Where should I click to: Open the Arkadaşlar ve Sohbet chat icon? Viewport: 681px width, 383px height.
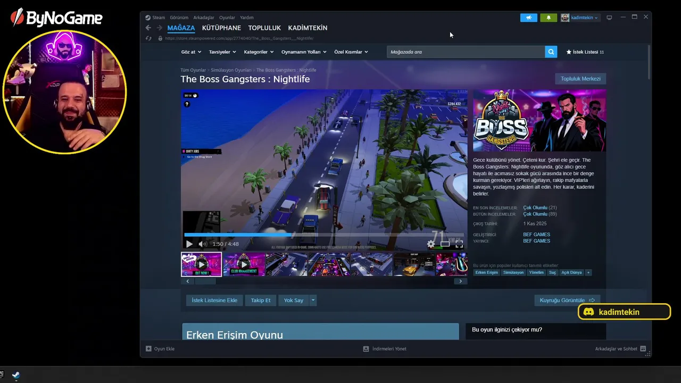click(x=643, y=349)
